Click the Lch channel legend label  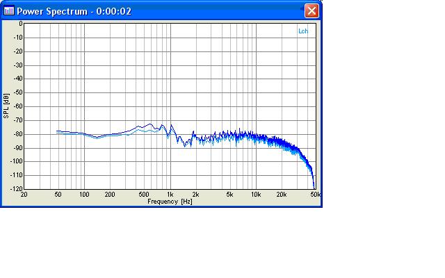click(x=303, y=31)
